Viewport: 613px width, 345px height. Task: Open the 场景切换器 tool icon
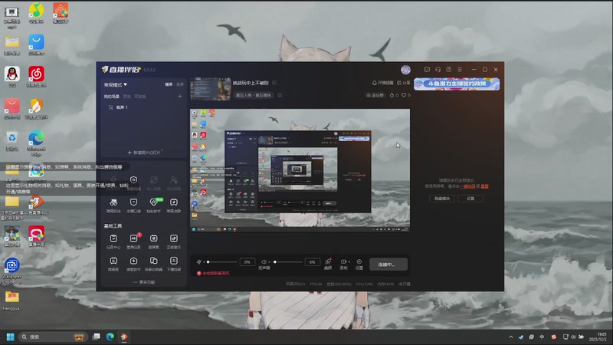(154, 261)
